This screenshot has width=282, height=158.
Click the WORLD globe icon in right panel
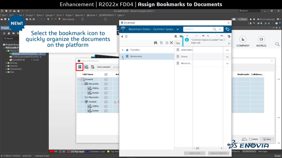[261, 39]
